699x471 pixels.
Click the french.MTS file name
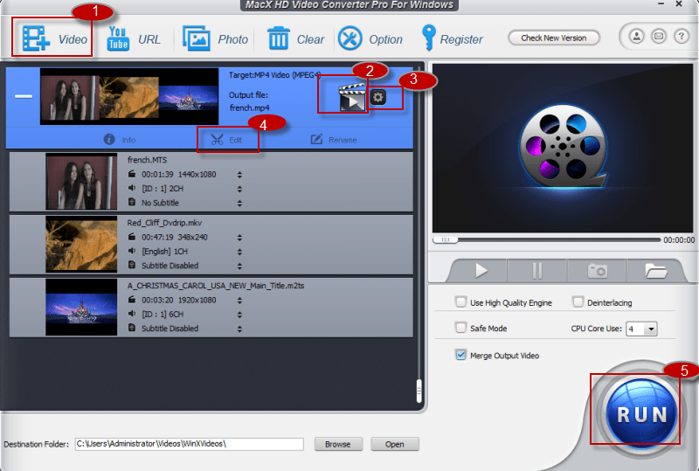(147, 160)
